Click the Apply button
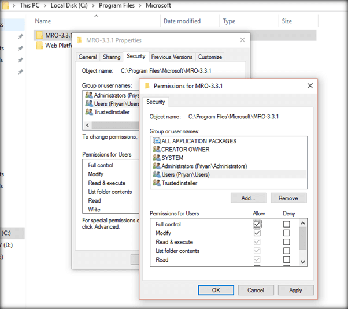Image resolution: width=348 pixels, height=309 pixels. [x=295, y=290]
